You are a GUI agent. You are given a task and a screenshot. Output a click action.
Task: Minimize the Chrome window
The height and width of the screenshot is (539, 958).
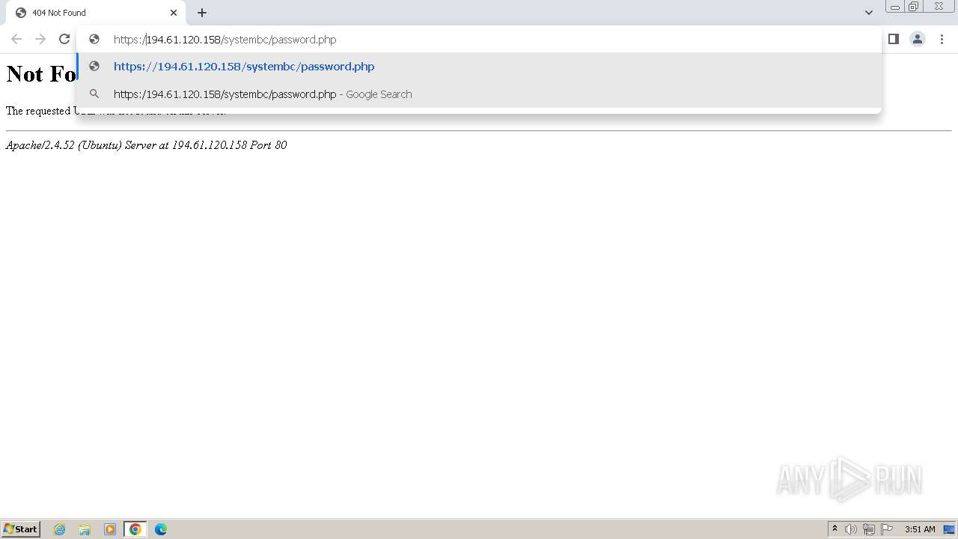895,7
